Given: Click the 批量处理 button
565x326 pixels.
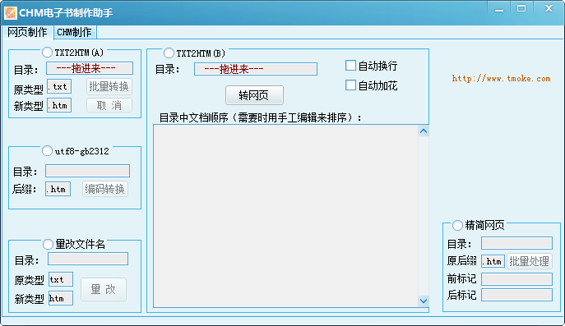Looking at the screenshot, I should (529, 261).
